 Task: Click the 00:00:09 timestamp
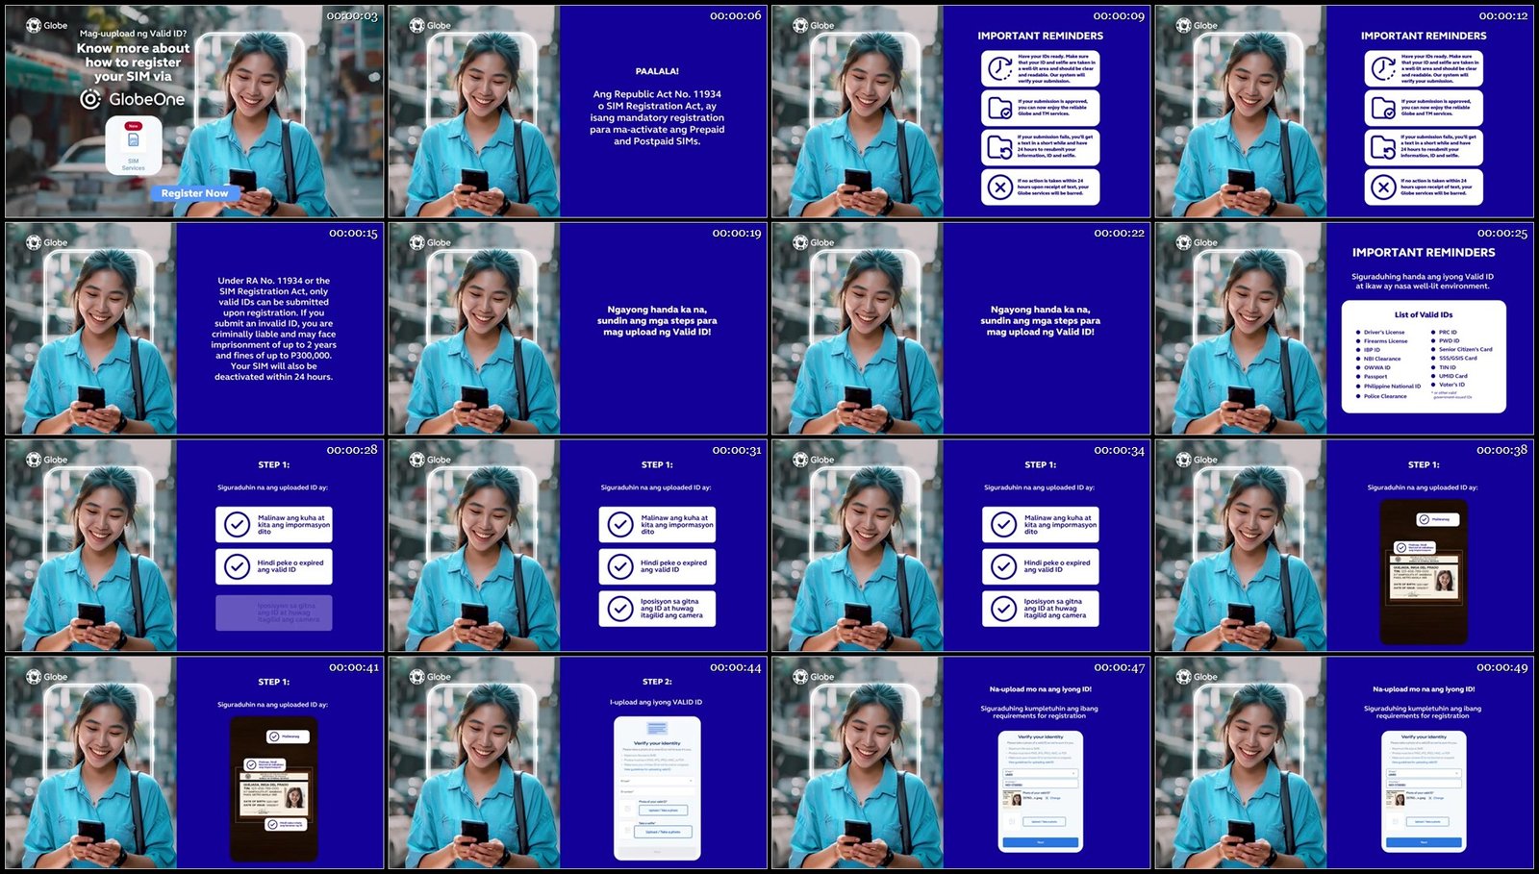pyautogui.click(x=1119, y=16)
